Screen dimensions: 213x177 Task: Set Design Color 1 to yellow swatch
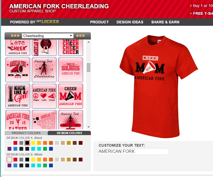pyautogui.click(x=33, y=143)
